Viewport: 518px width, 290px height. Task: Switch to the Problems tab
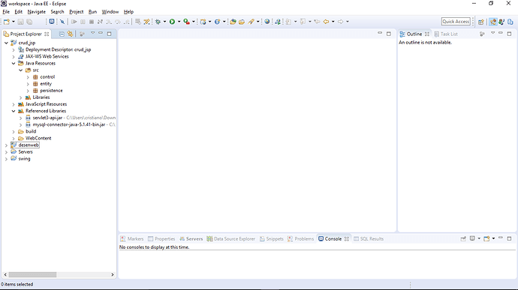point(300,239)
